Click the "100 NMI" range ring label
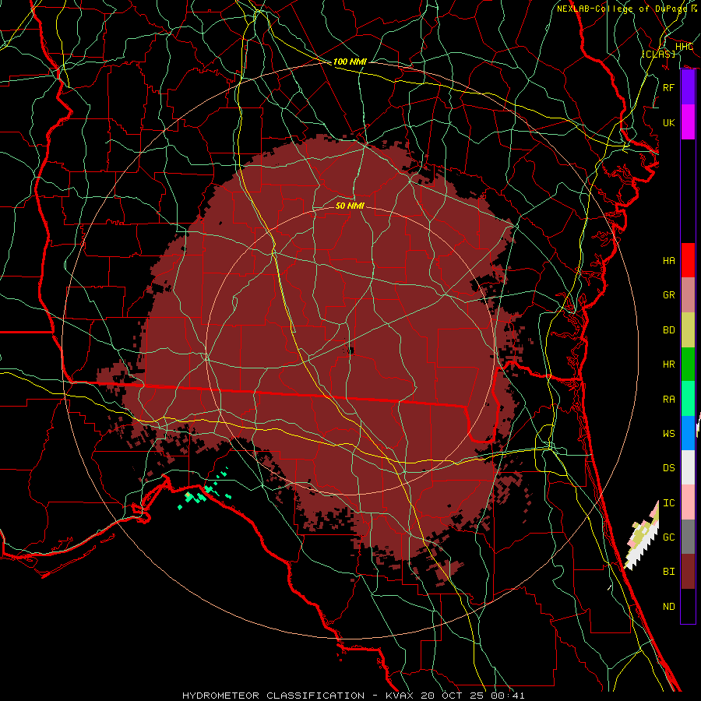Viewport: 701px width, 701px height. tap(350, 62)
